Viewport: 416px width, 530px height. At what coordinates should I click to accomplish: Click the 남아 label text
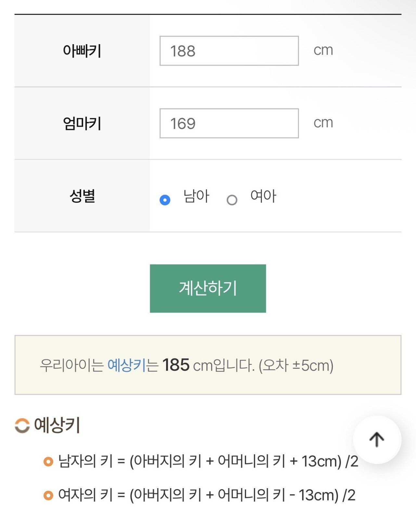click(196, 196)
